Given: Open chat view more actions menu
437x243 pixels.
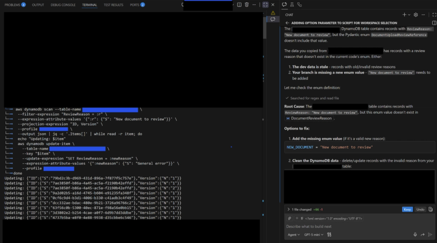Looking at the screenshot, I should [423, 15].
